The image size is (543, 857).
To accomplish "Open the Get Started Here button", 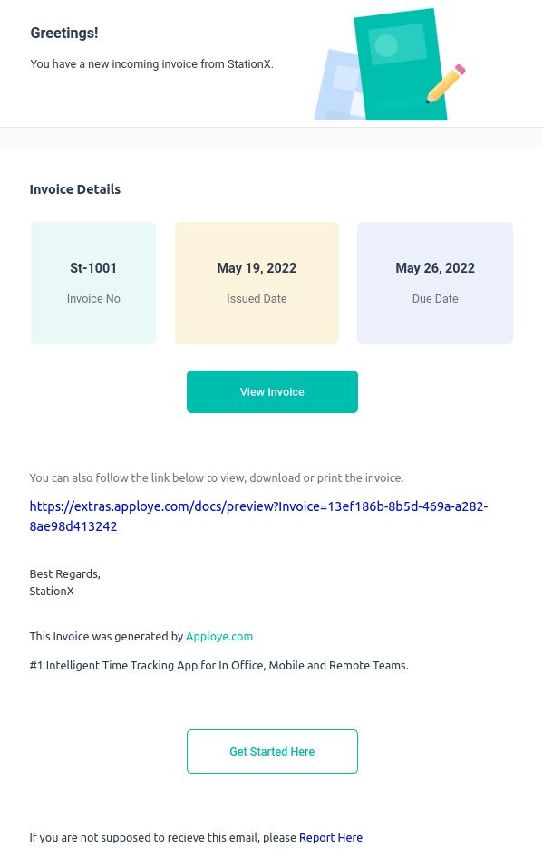I will coord(272,751).
